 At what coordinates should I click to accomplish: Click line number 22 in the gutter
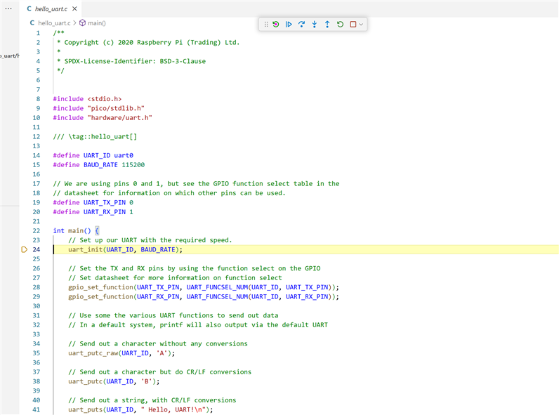tap(37, 231)
